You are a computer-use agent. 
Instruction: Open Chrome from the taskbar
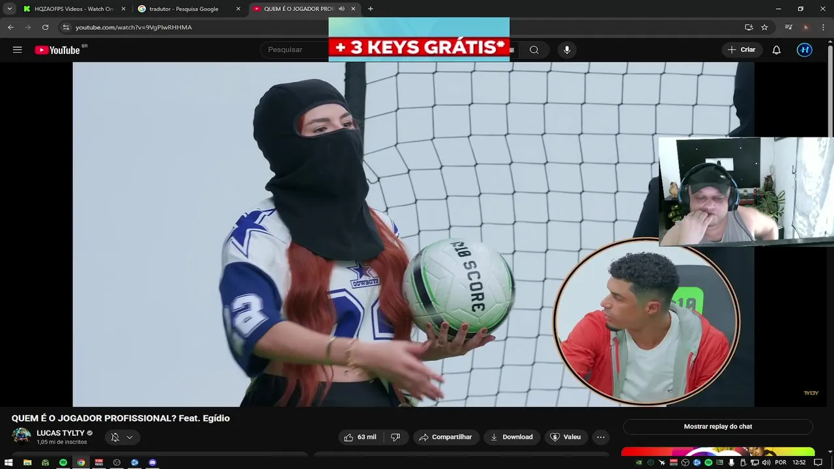pyautogui.click(x=81, y=462)
